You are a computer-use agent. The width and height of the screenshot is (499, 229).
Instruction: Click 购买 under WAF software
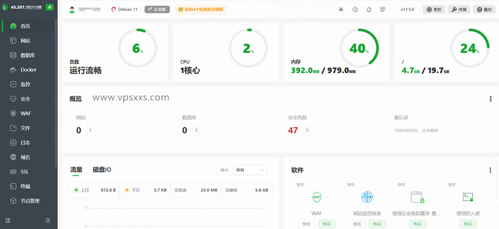pyautogui.click(x=326, y=224)
